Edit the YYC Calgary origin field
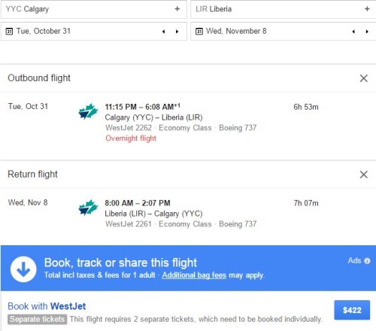 point(94,9)
